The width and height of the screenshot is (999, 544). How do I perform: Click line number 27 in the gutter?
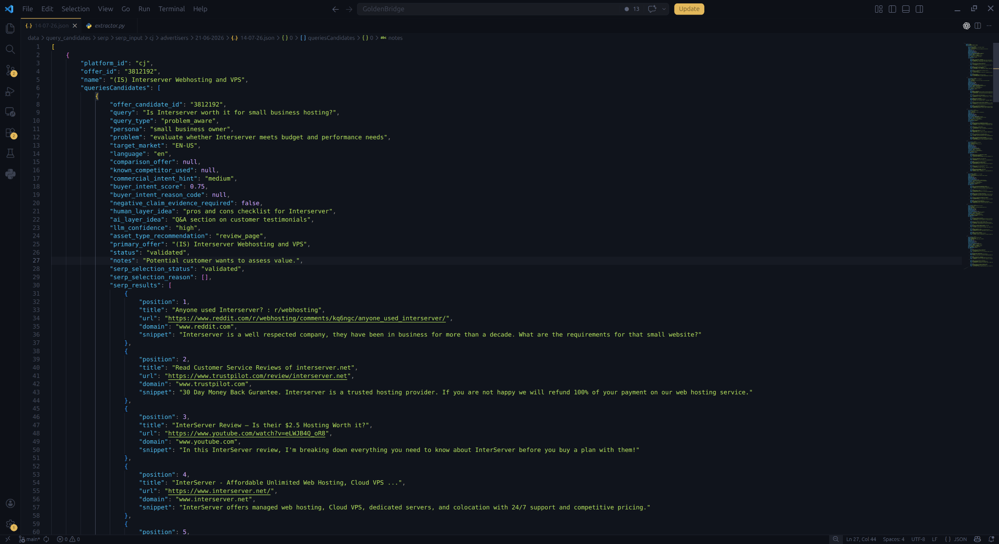(x=36, y=261)
